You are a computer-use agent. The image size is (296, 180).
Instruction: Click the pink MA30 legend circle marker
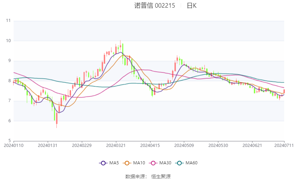pyautogui.click(x=153, y=163)
